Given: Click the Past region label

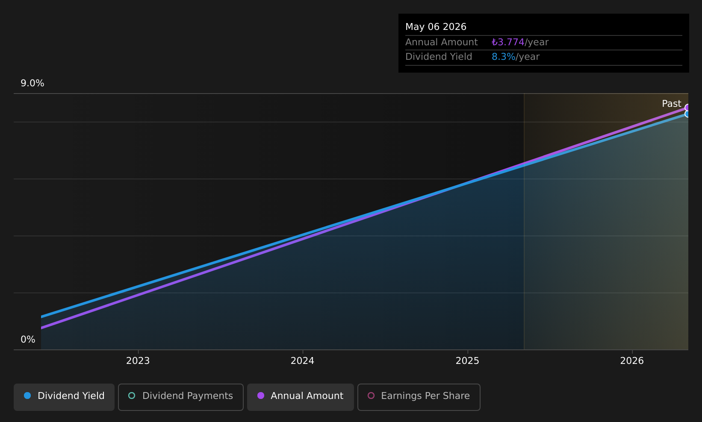Looking at the screenshot, I should tap(672, 104).
